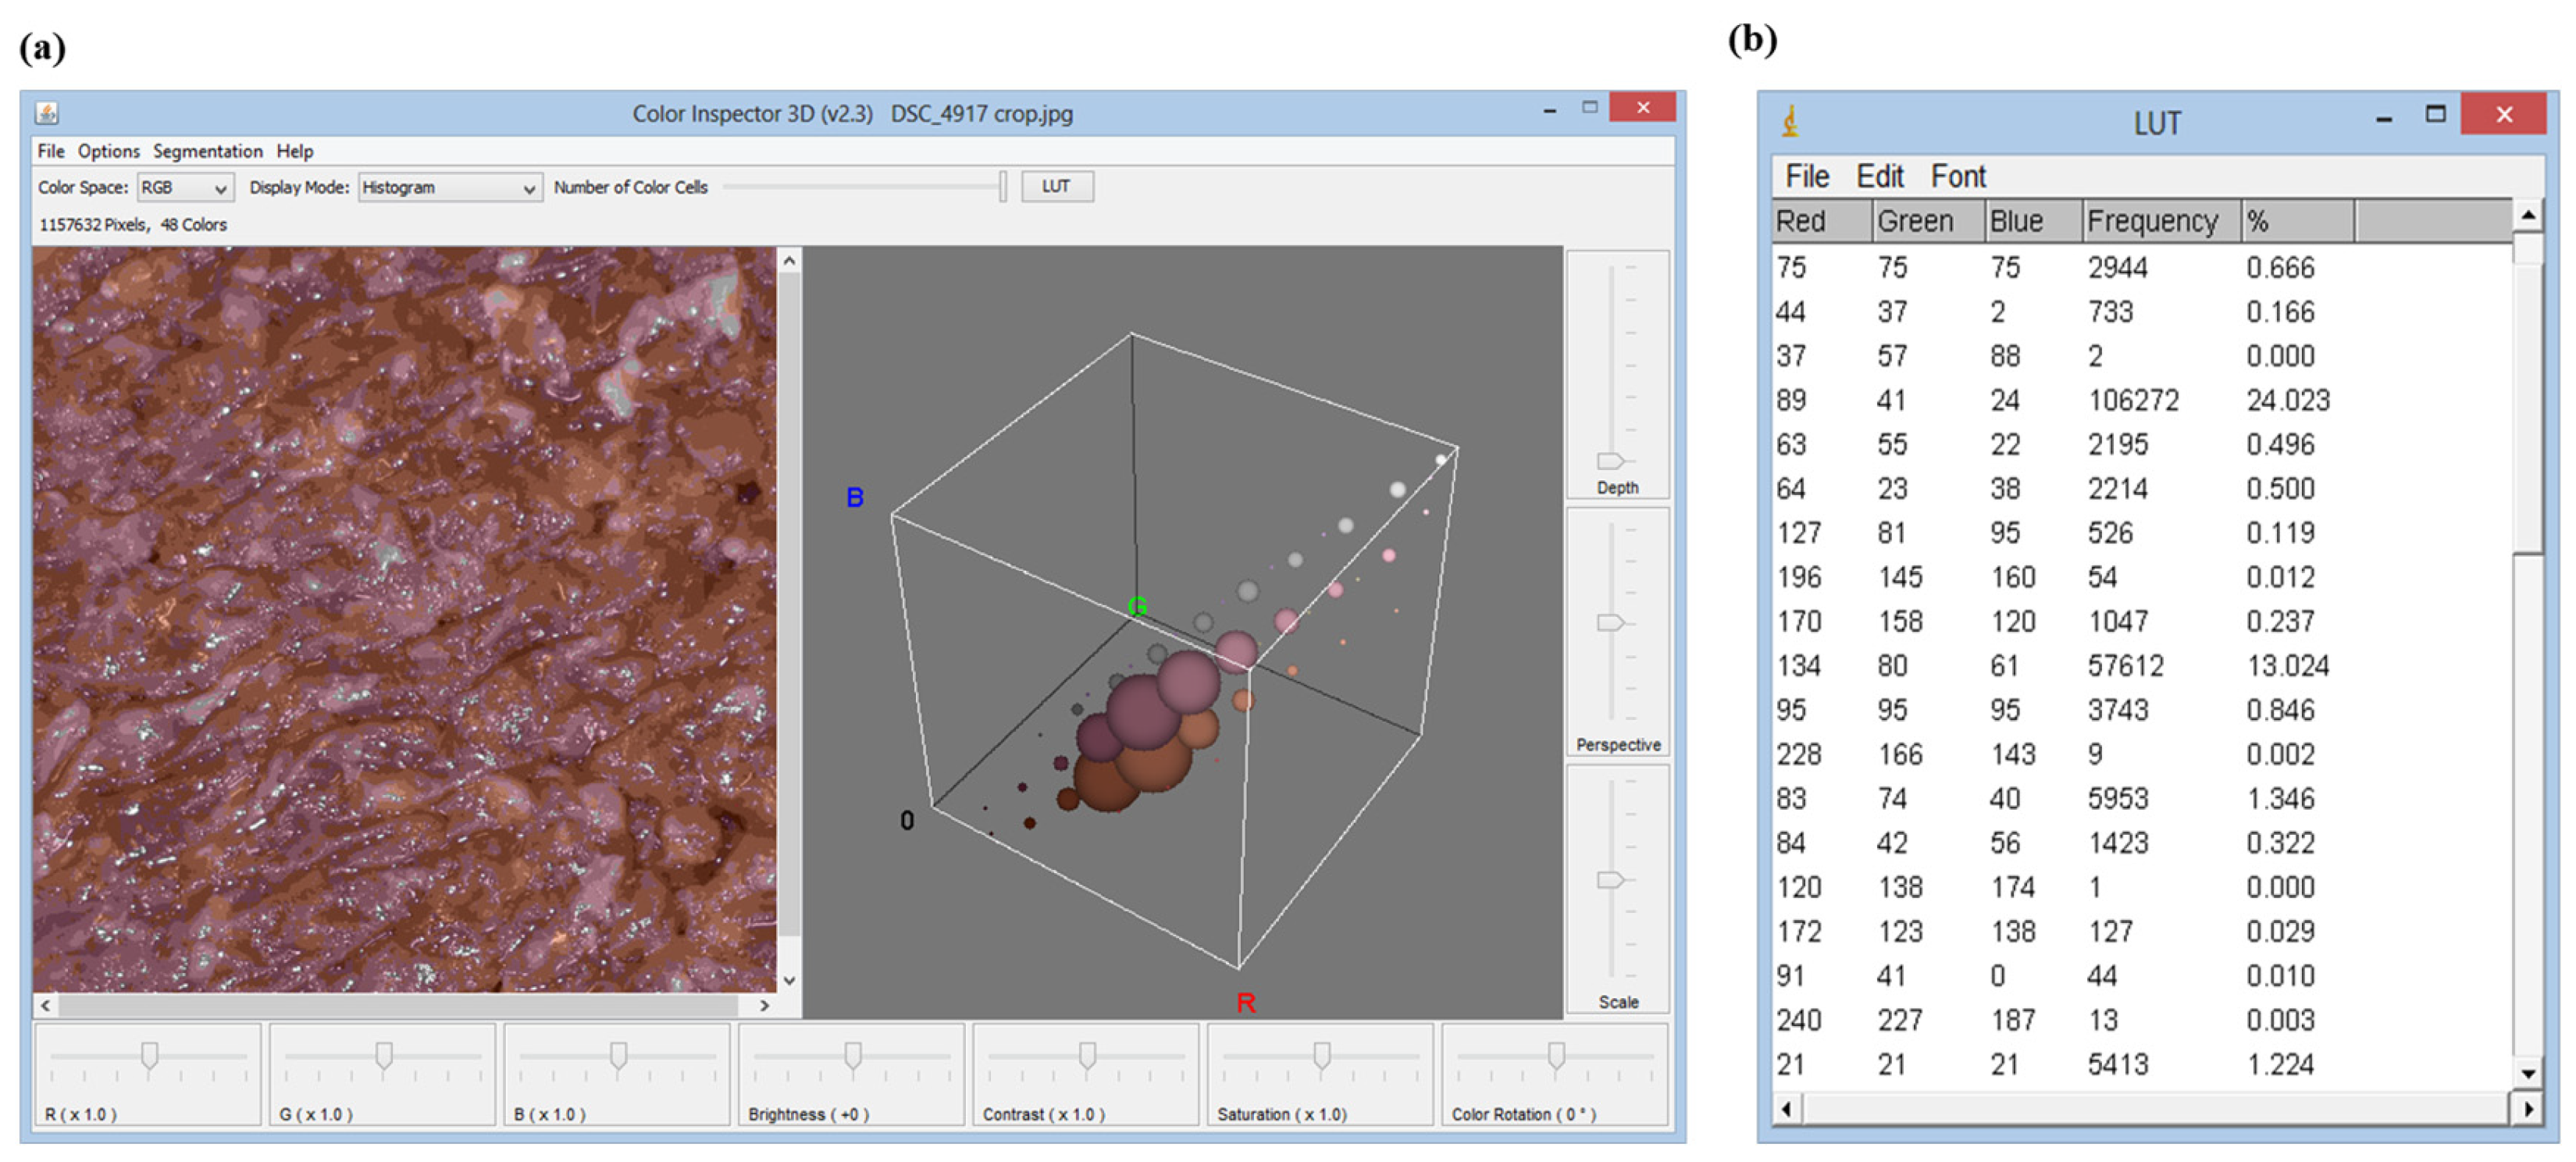Click the image panel scroll left arrow
Viewport: 2576px width, 1162px height.
tap(46, 1005)
